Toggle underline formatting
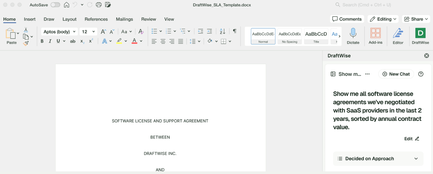433x174 pixels. [58, 41]
